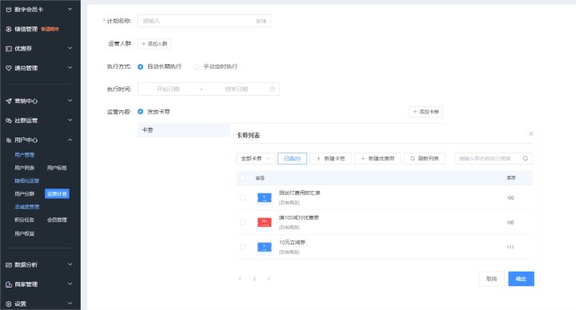576x310 pixels.
Task: Expand the 通兑管理 menu chevron
Action: pyautogui.click(x=70, y=68)
